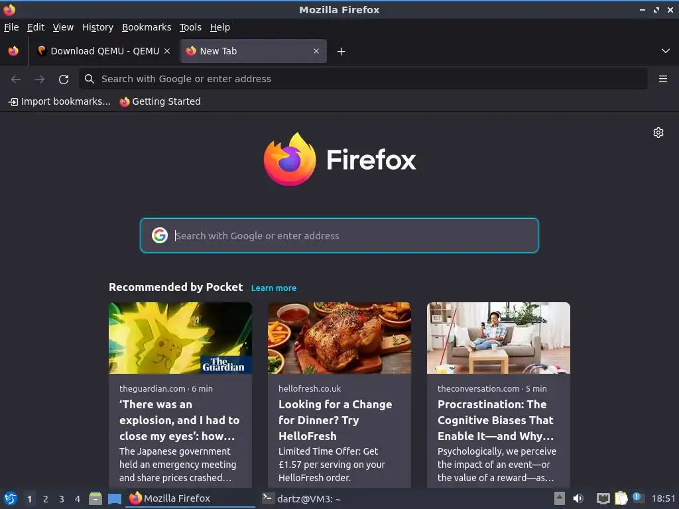679x509 pixels.
Task: Open new tab page personalize gear
Action: 658,133
